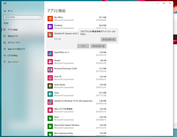Click the Xbox gaming overlay icon
Screen dimensions: 177x137
50,134
